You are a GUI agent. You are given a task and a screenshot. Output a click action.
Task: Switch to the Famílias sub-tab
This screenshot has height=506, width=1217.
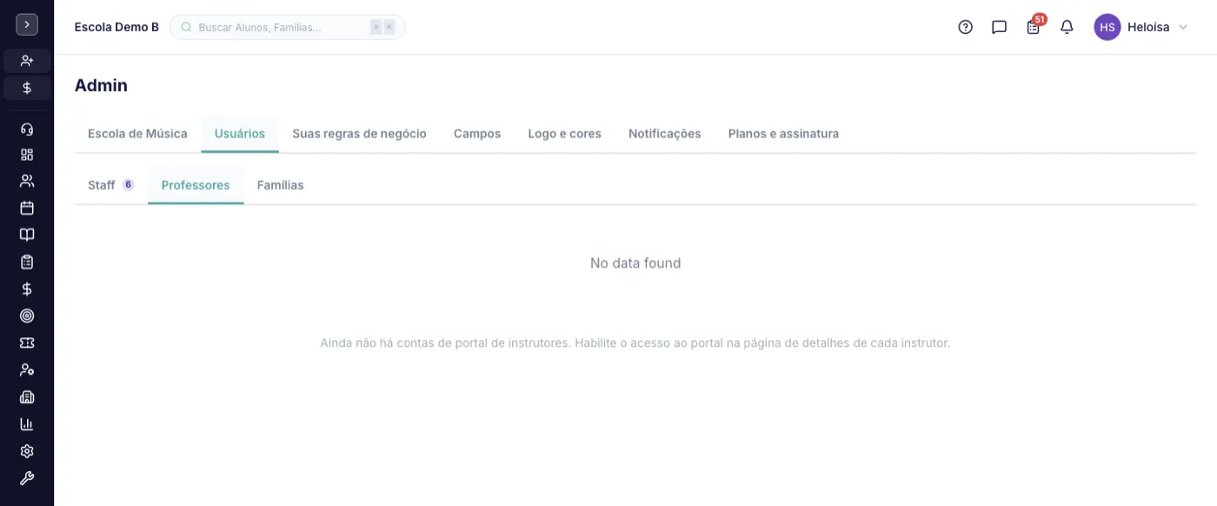280,185
